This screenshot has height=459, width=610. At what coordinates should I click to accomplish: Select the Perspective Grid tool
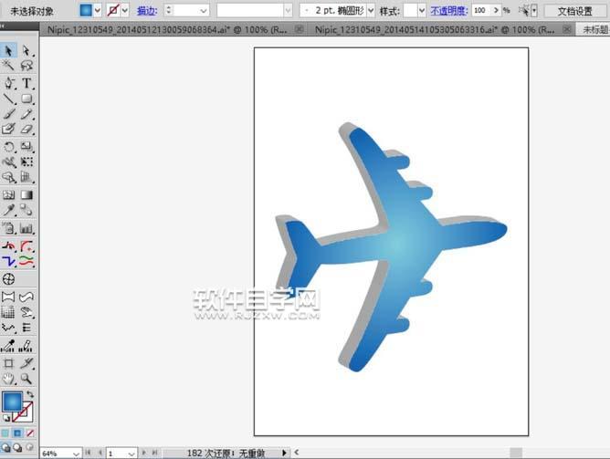pyautogui.click(x=26, y=177)
